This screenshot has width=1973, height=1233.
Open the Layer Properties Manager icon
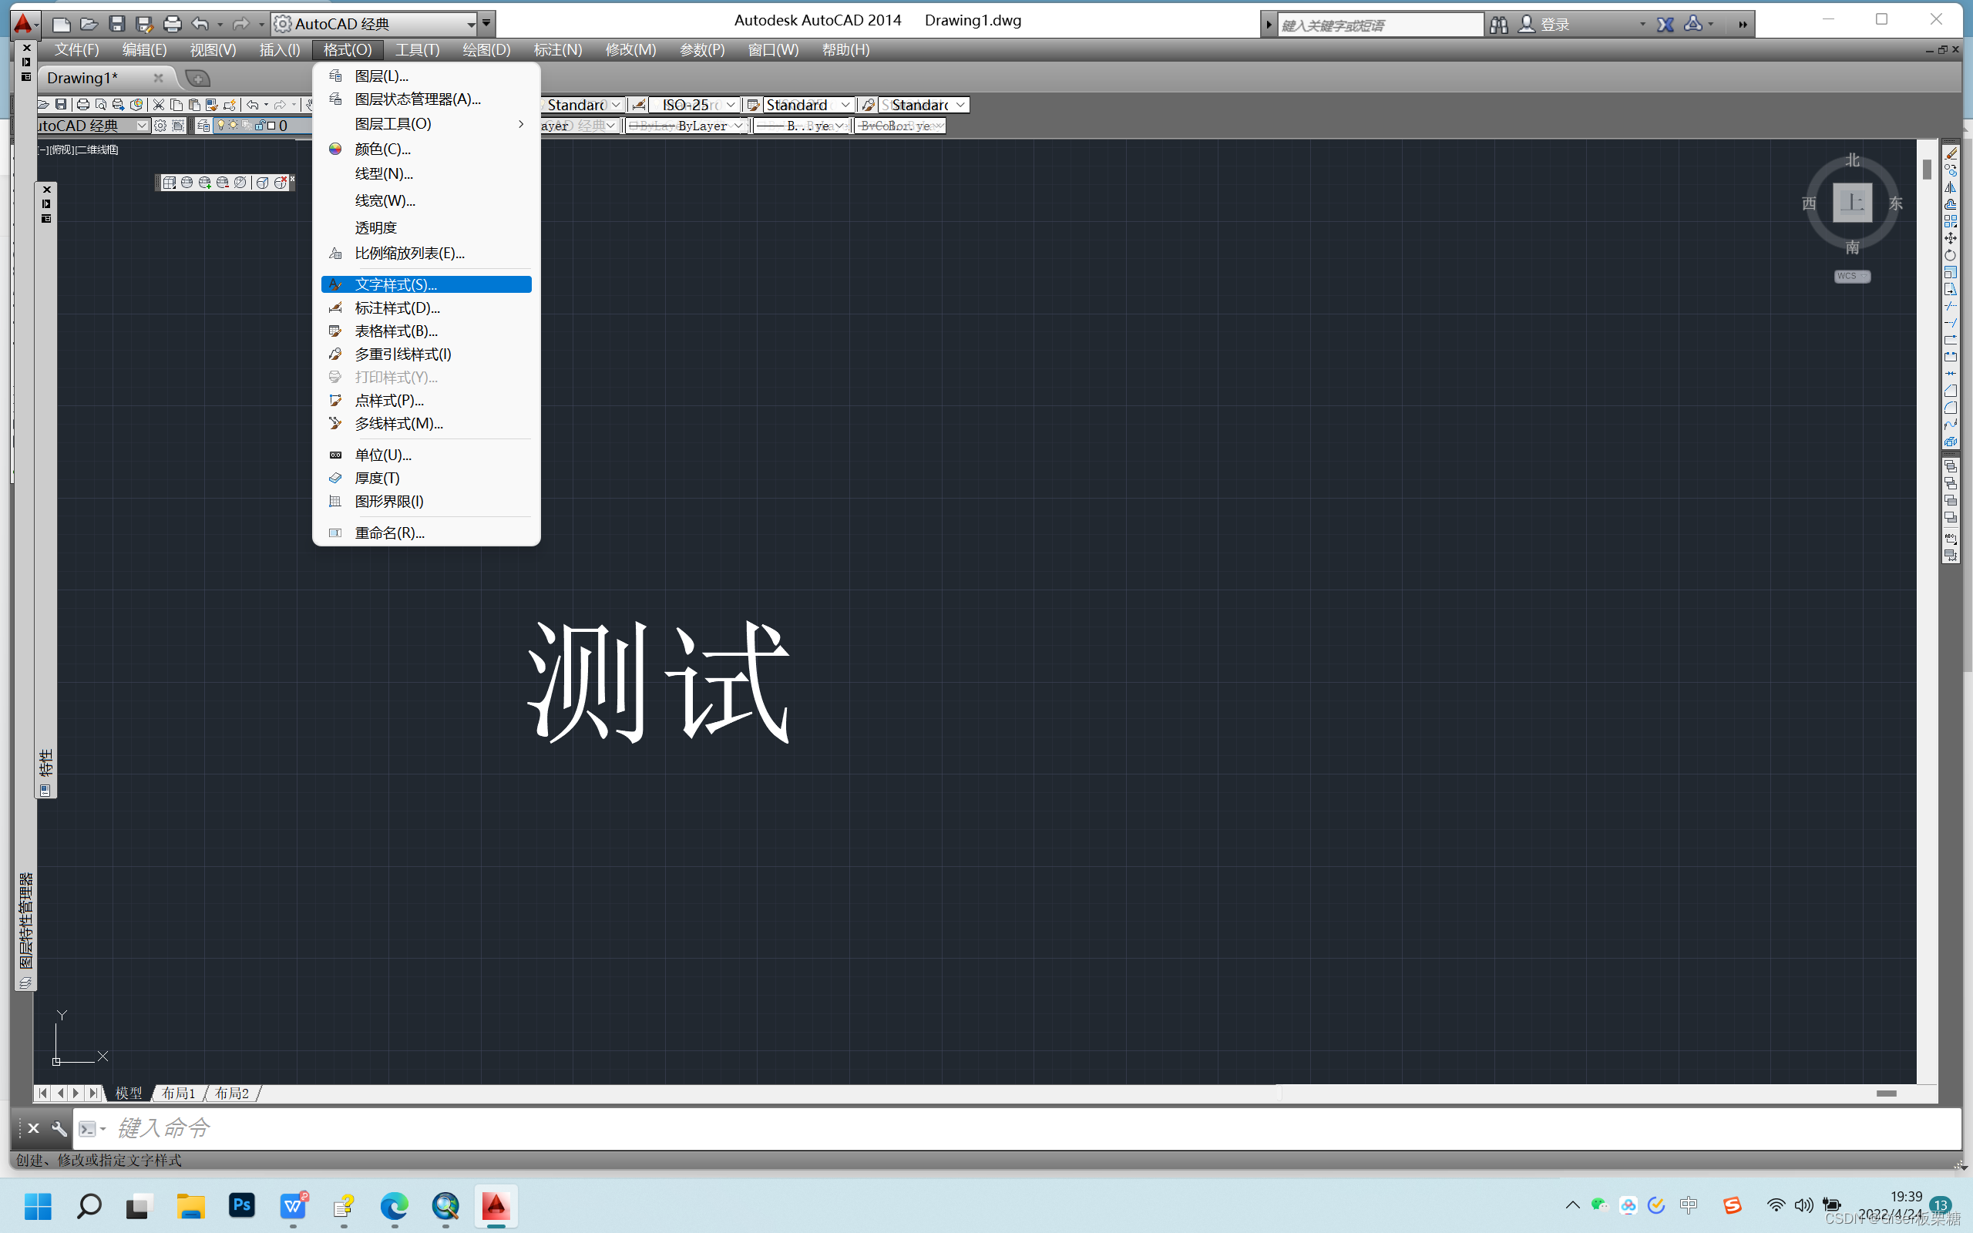point(203,126)
